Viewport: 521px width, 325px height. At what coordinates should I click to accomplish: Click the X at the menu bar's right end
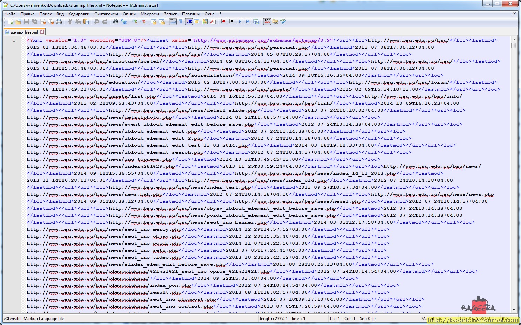coord(514,14)
